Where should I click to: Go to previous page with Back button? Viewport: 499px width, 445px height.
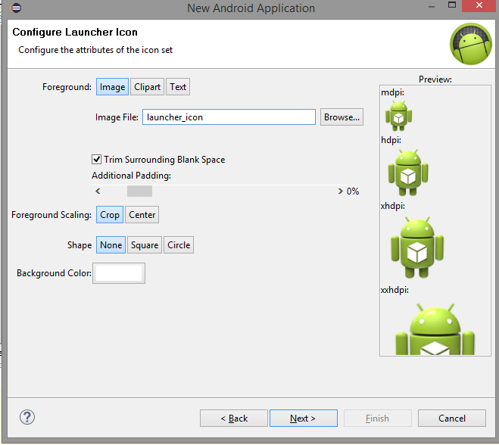pyautogui.click(x=234, y=418)
